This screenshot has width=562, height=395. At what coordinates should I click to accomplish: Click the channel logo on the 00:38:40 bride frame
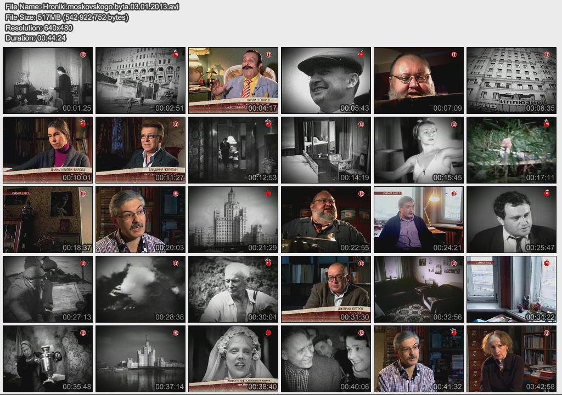click(269, 333)
